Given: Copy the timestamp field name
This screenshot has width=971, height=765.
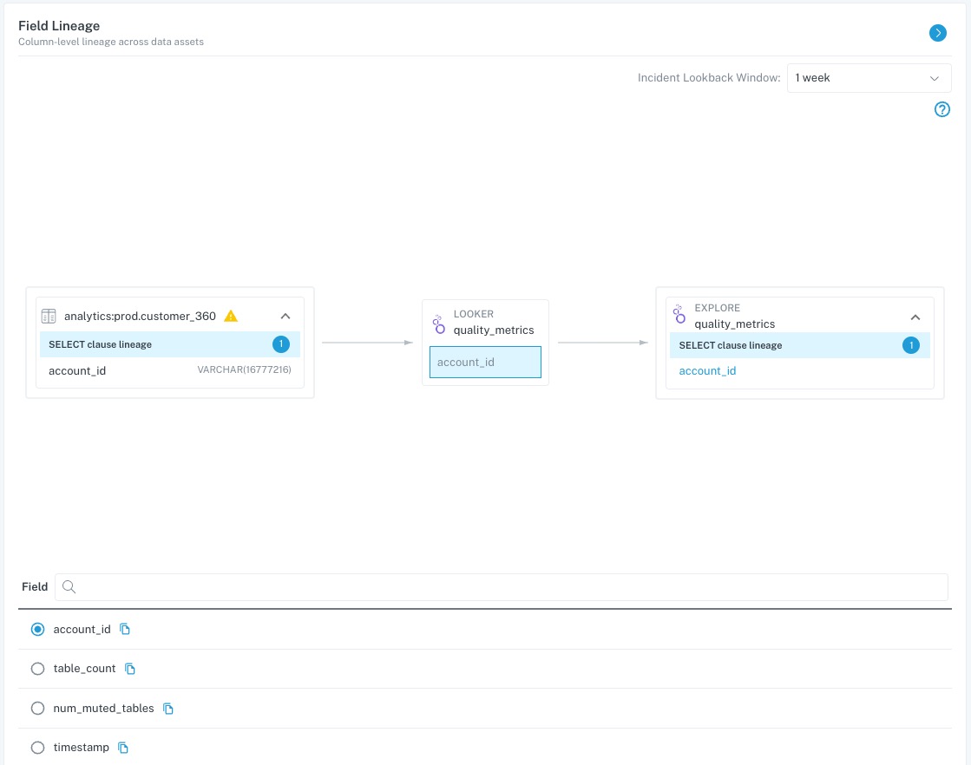Looking at the screenshot, I should (x=123, y=748).
